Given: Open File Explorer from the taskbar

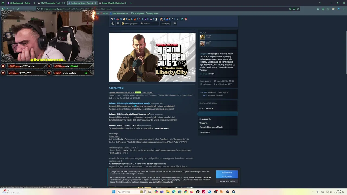Looking at the screenshot, I should pos(168,192).
